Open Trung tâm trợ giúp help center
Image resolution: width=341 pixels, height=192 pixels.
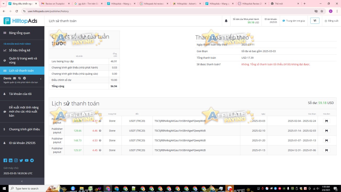click(x=294, y=21)
